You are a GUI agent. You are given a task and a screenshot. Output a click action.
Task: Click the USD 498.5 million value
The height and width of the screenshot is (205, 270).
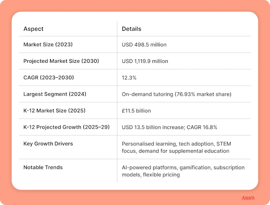pyautogui.click(x=144, y=45)
